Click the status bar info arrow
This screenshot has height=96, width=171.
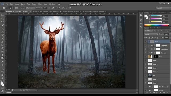coord(36,90)
